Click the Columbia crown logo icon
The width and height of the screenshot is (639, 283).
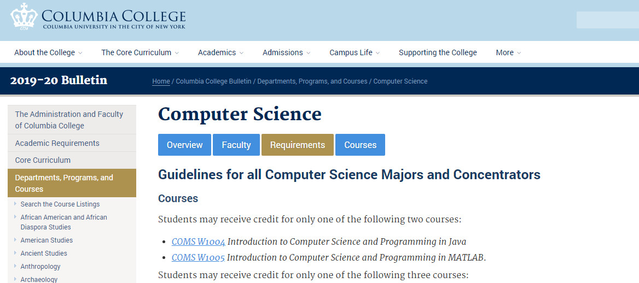[x=24, y=16]
